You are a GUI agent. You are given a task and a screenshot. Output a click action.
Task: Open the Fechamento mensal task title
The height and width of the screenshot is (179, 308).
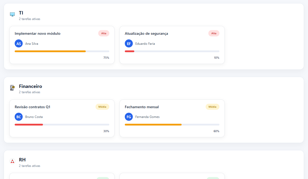pyautogui.click(x=142, y=107)
